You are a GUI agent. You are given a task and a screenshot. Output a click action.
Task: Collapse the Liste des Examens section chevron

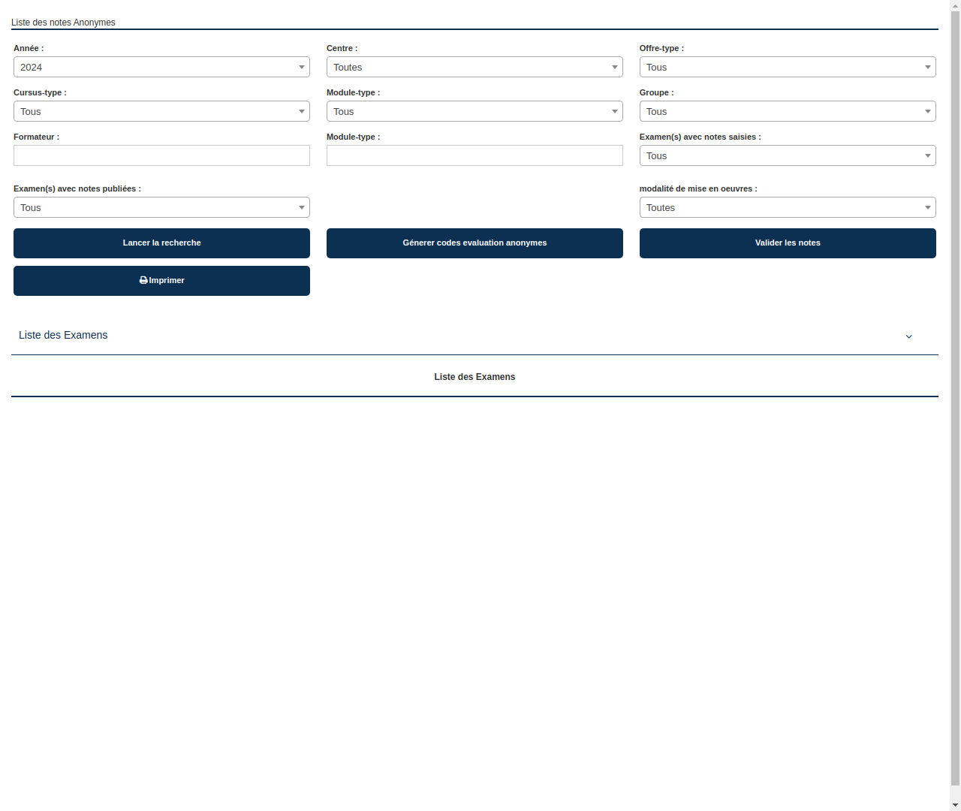tap(908, 336)
